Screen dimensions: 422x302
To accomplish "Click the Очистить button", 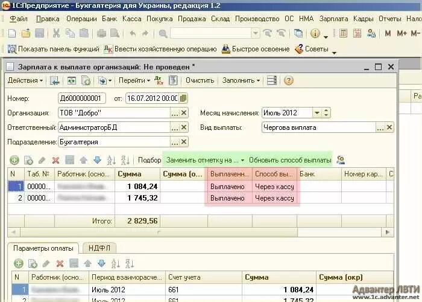I will pyautogui.click(x=200, y=80).
